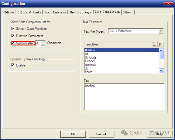175x140 pixels.
Task: Select the #include template entry
Action: click(x=122, y=57)
